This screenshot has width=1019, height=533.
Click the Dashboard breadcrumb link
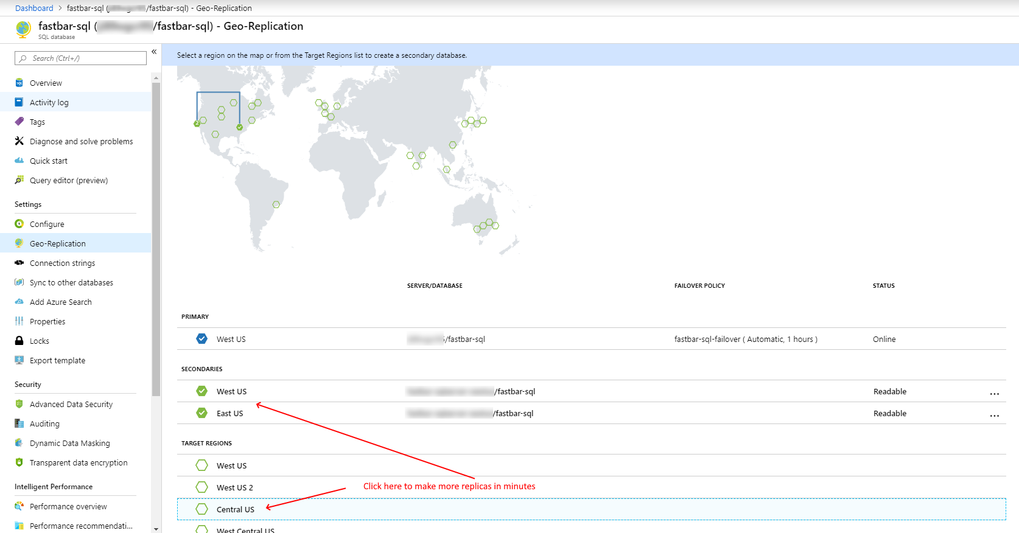click(34, 8)
